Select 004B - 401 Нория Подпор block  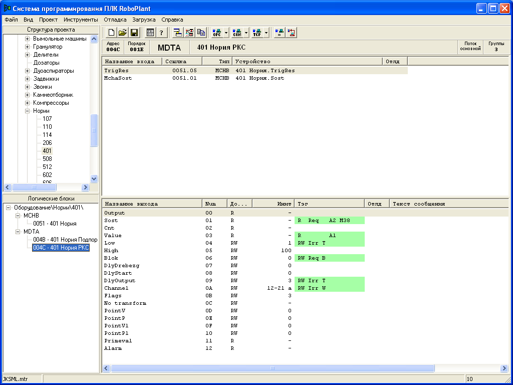click(65, 240)
